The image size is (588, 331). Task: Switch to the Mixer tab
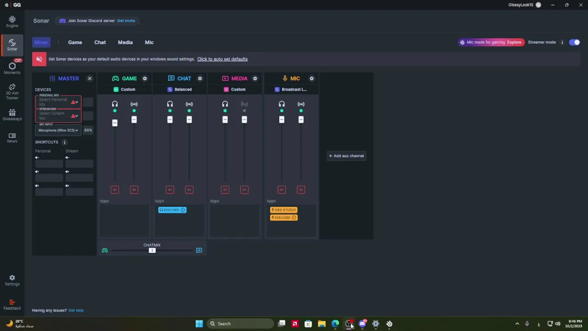41,42
